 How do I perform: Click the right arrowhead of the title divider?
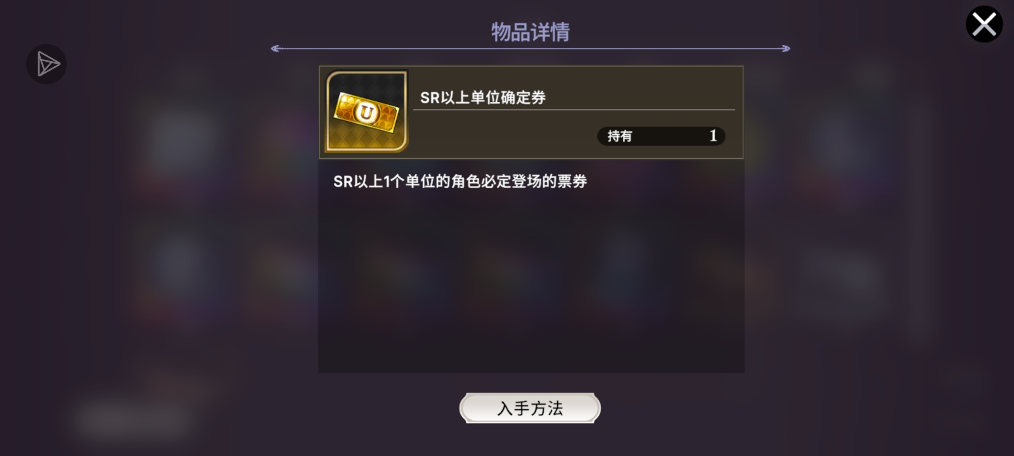tap(785, 49)
